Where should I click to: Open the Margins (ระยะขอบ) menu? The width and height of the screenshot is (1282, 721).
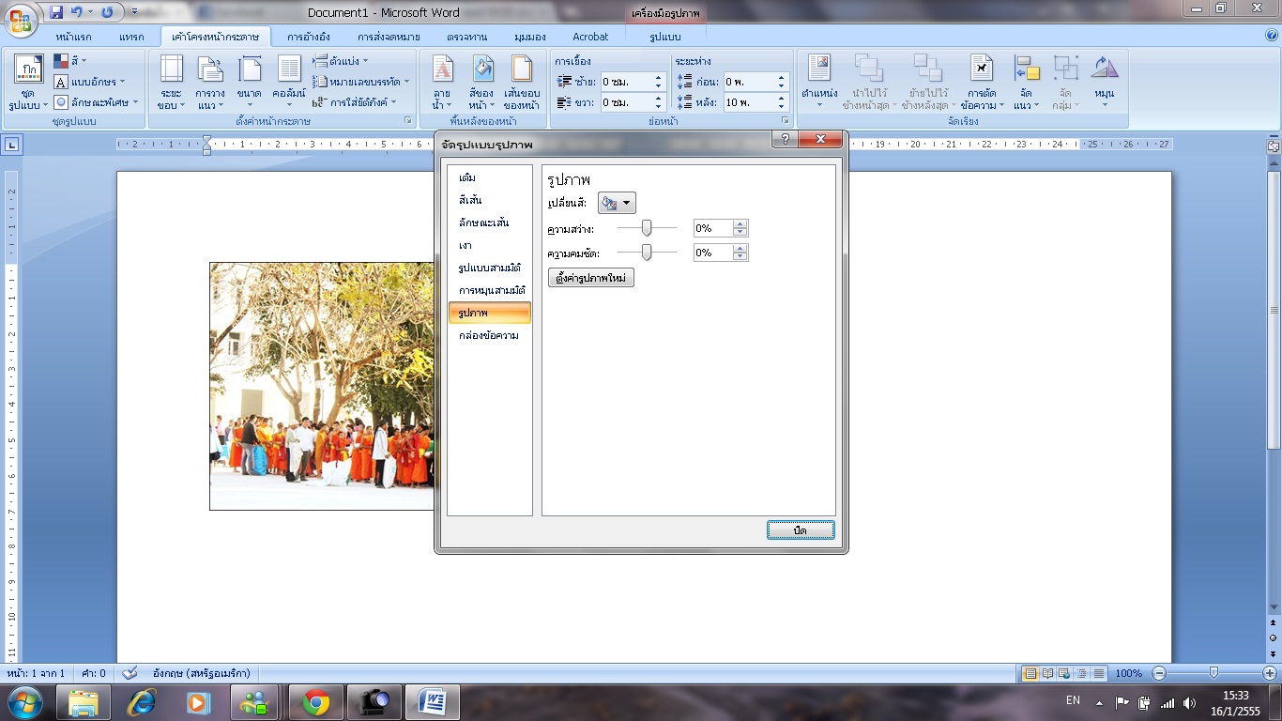click(171, 83)
